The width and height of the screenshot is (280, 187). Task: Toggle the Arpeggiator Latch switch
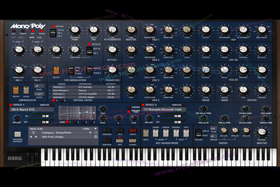click(x=26, y=90)
